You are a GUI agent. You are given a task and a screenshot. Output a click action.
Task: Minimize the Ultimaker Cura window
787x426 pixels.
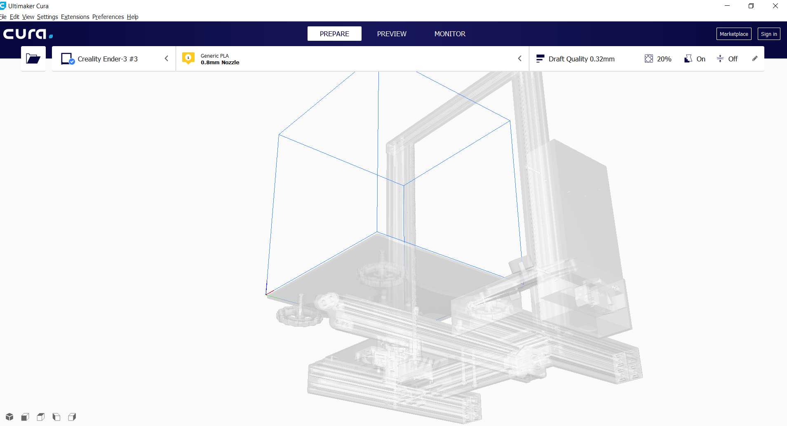tap(727, 6)
